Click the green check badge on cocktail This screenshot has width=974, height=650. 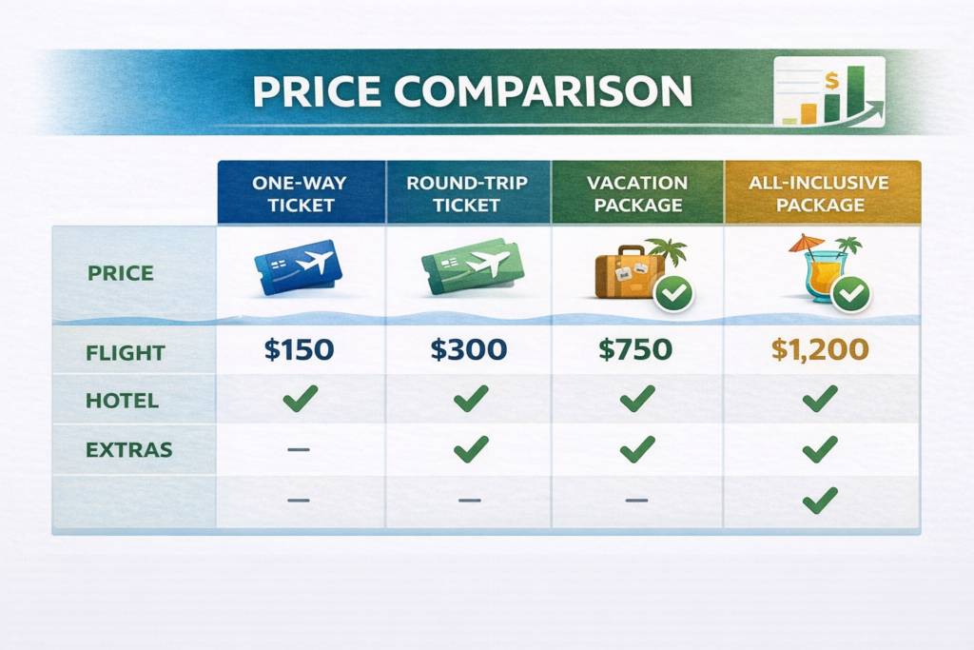[850, 296]
